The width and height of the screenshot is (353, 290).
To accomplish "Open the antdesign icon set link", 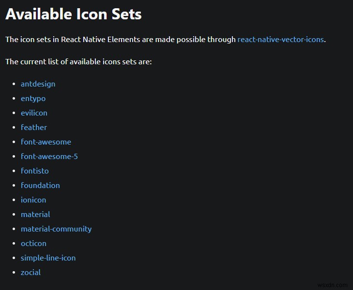I will pyautogui.click(x=38, y=84).
